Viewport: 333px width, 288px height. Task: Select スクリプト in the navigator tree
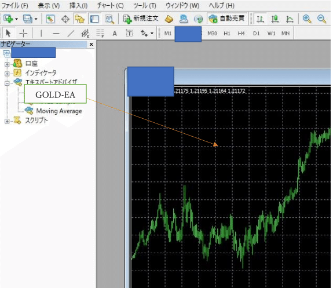click(36, 121)
